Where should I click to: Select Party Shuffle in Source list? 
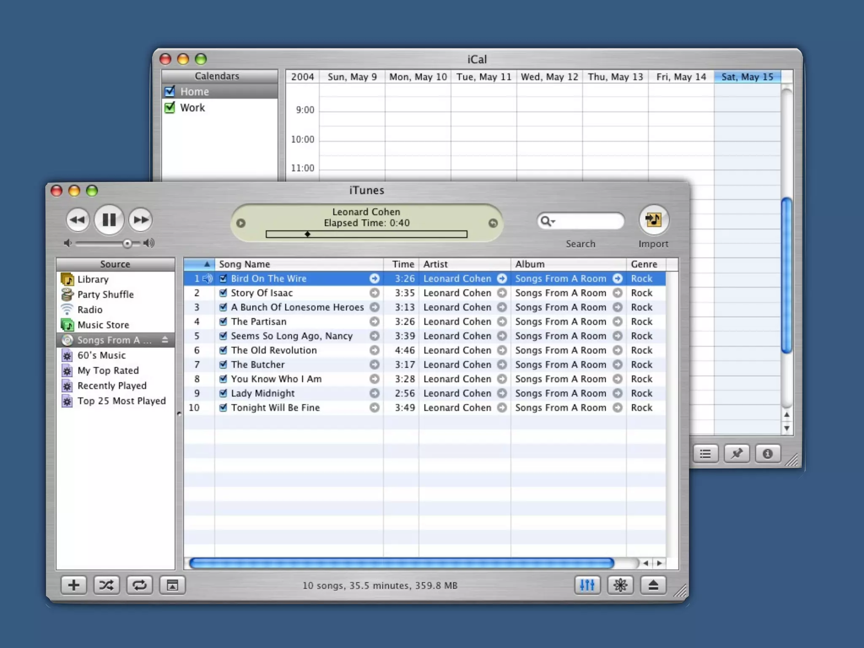[x=105, y=294]
